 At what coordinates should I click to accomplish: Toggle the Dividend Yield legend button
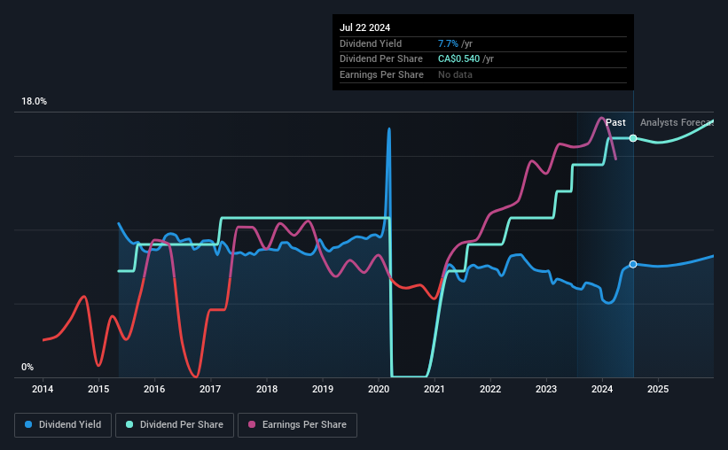click(63, 425)
